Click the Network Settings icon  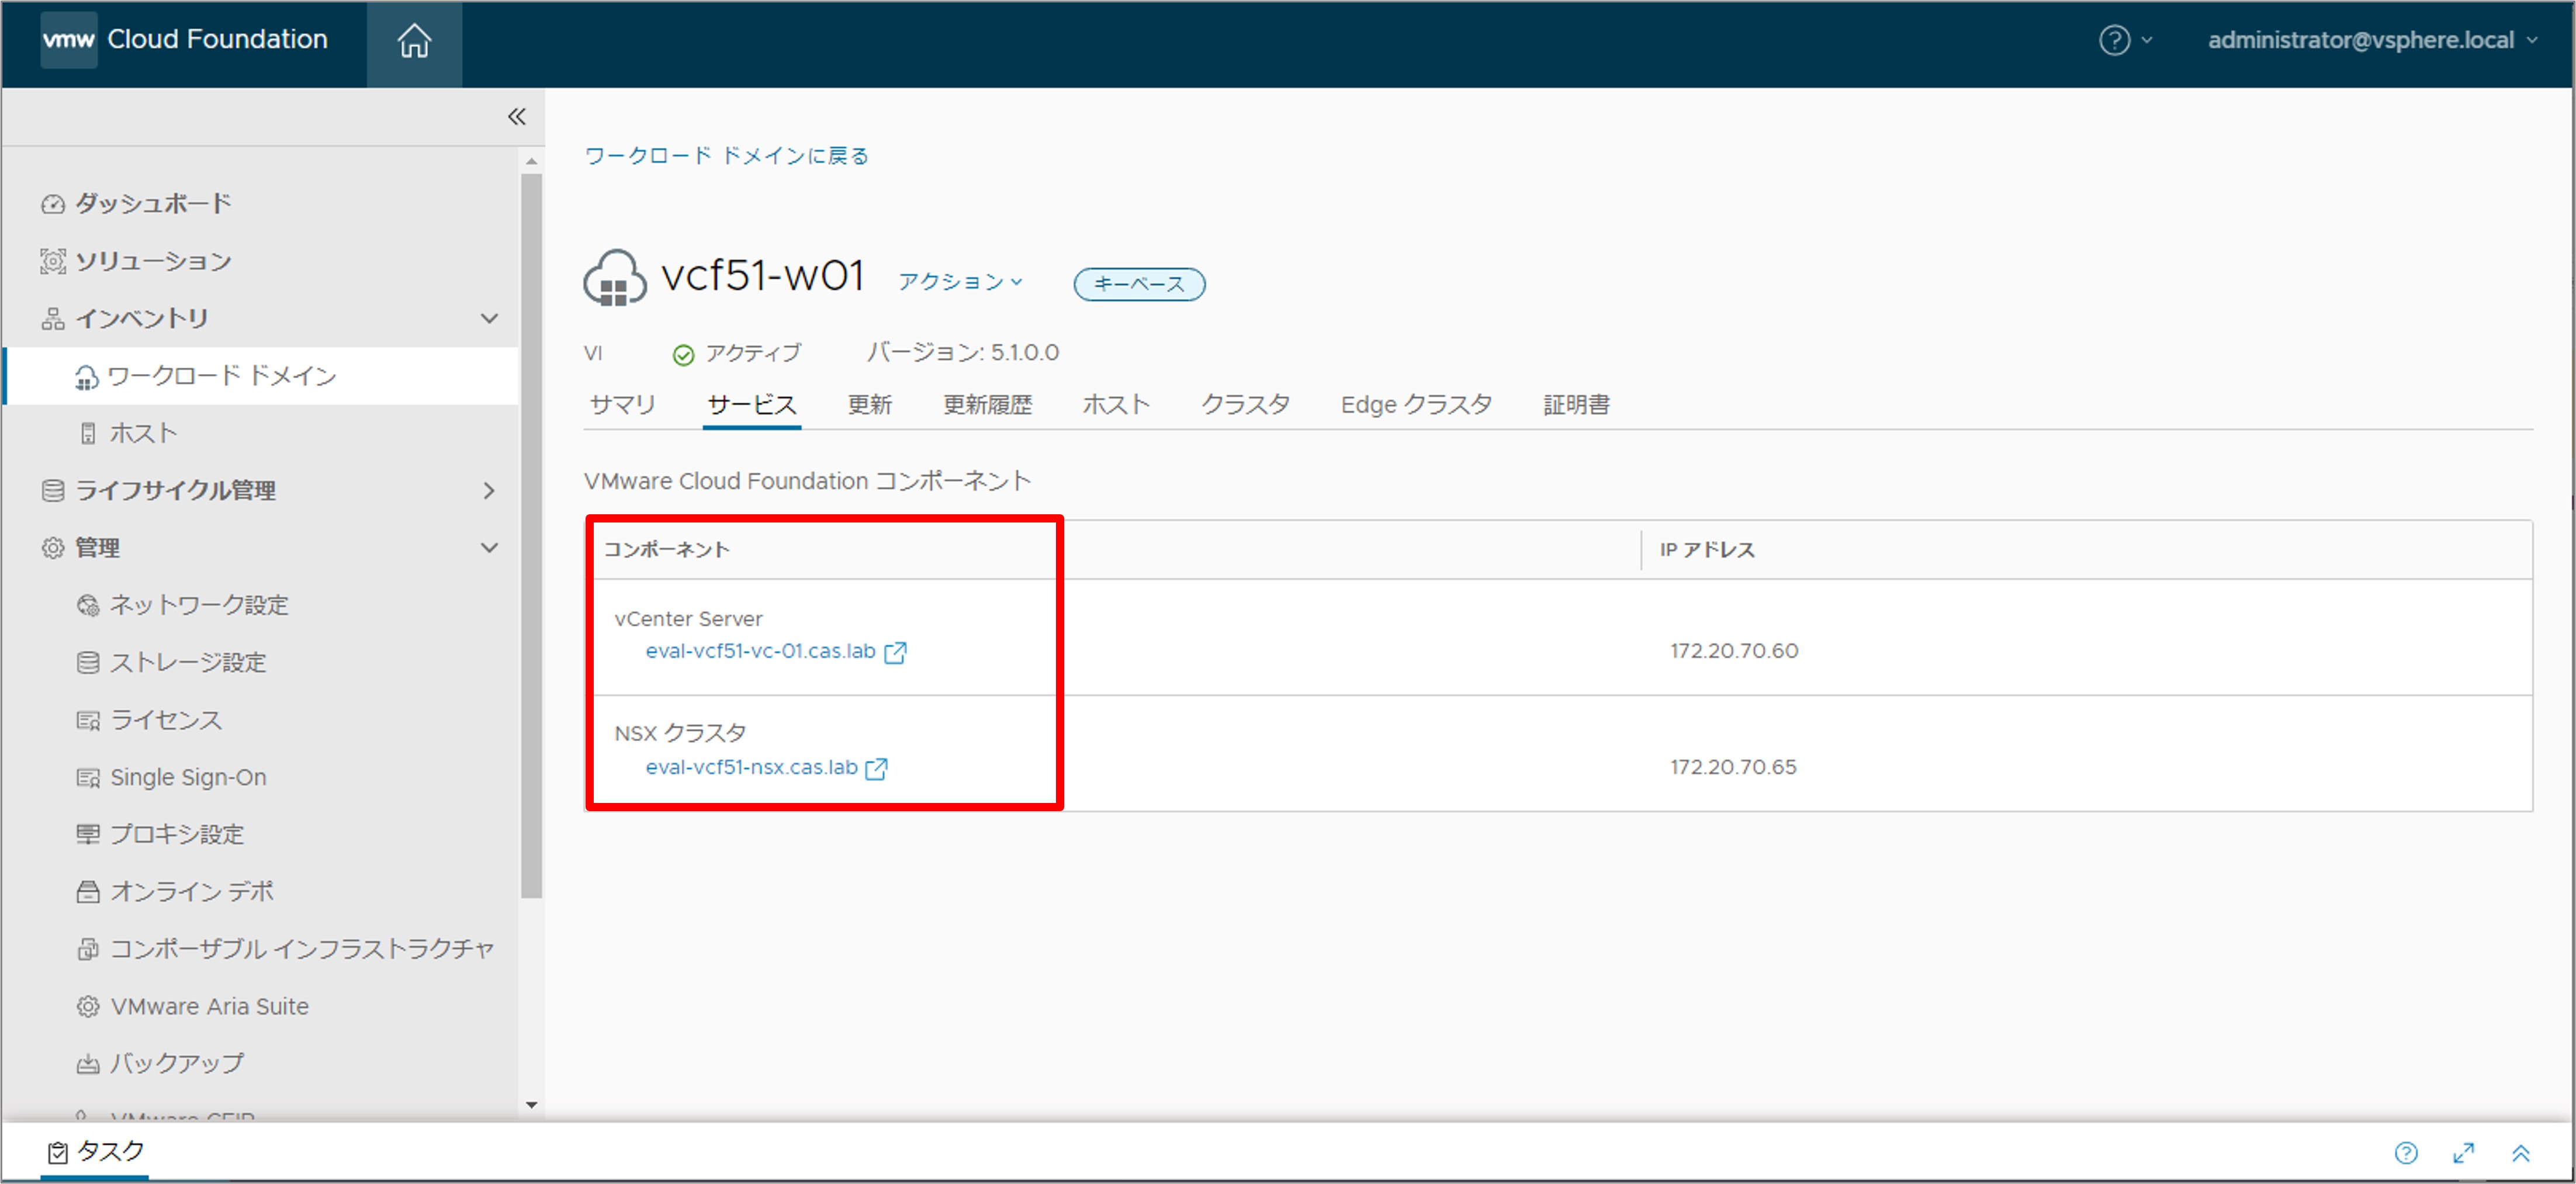pyautogui.click(x=88, y=605)
